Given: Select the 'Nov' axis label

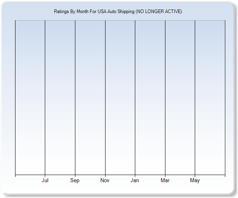Looking at the screenshot, I should pos(105,180).
